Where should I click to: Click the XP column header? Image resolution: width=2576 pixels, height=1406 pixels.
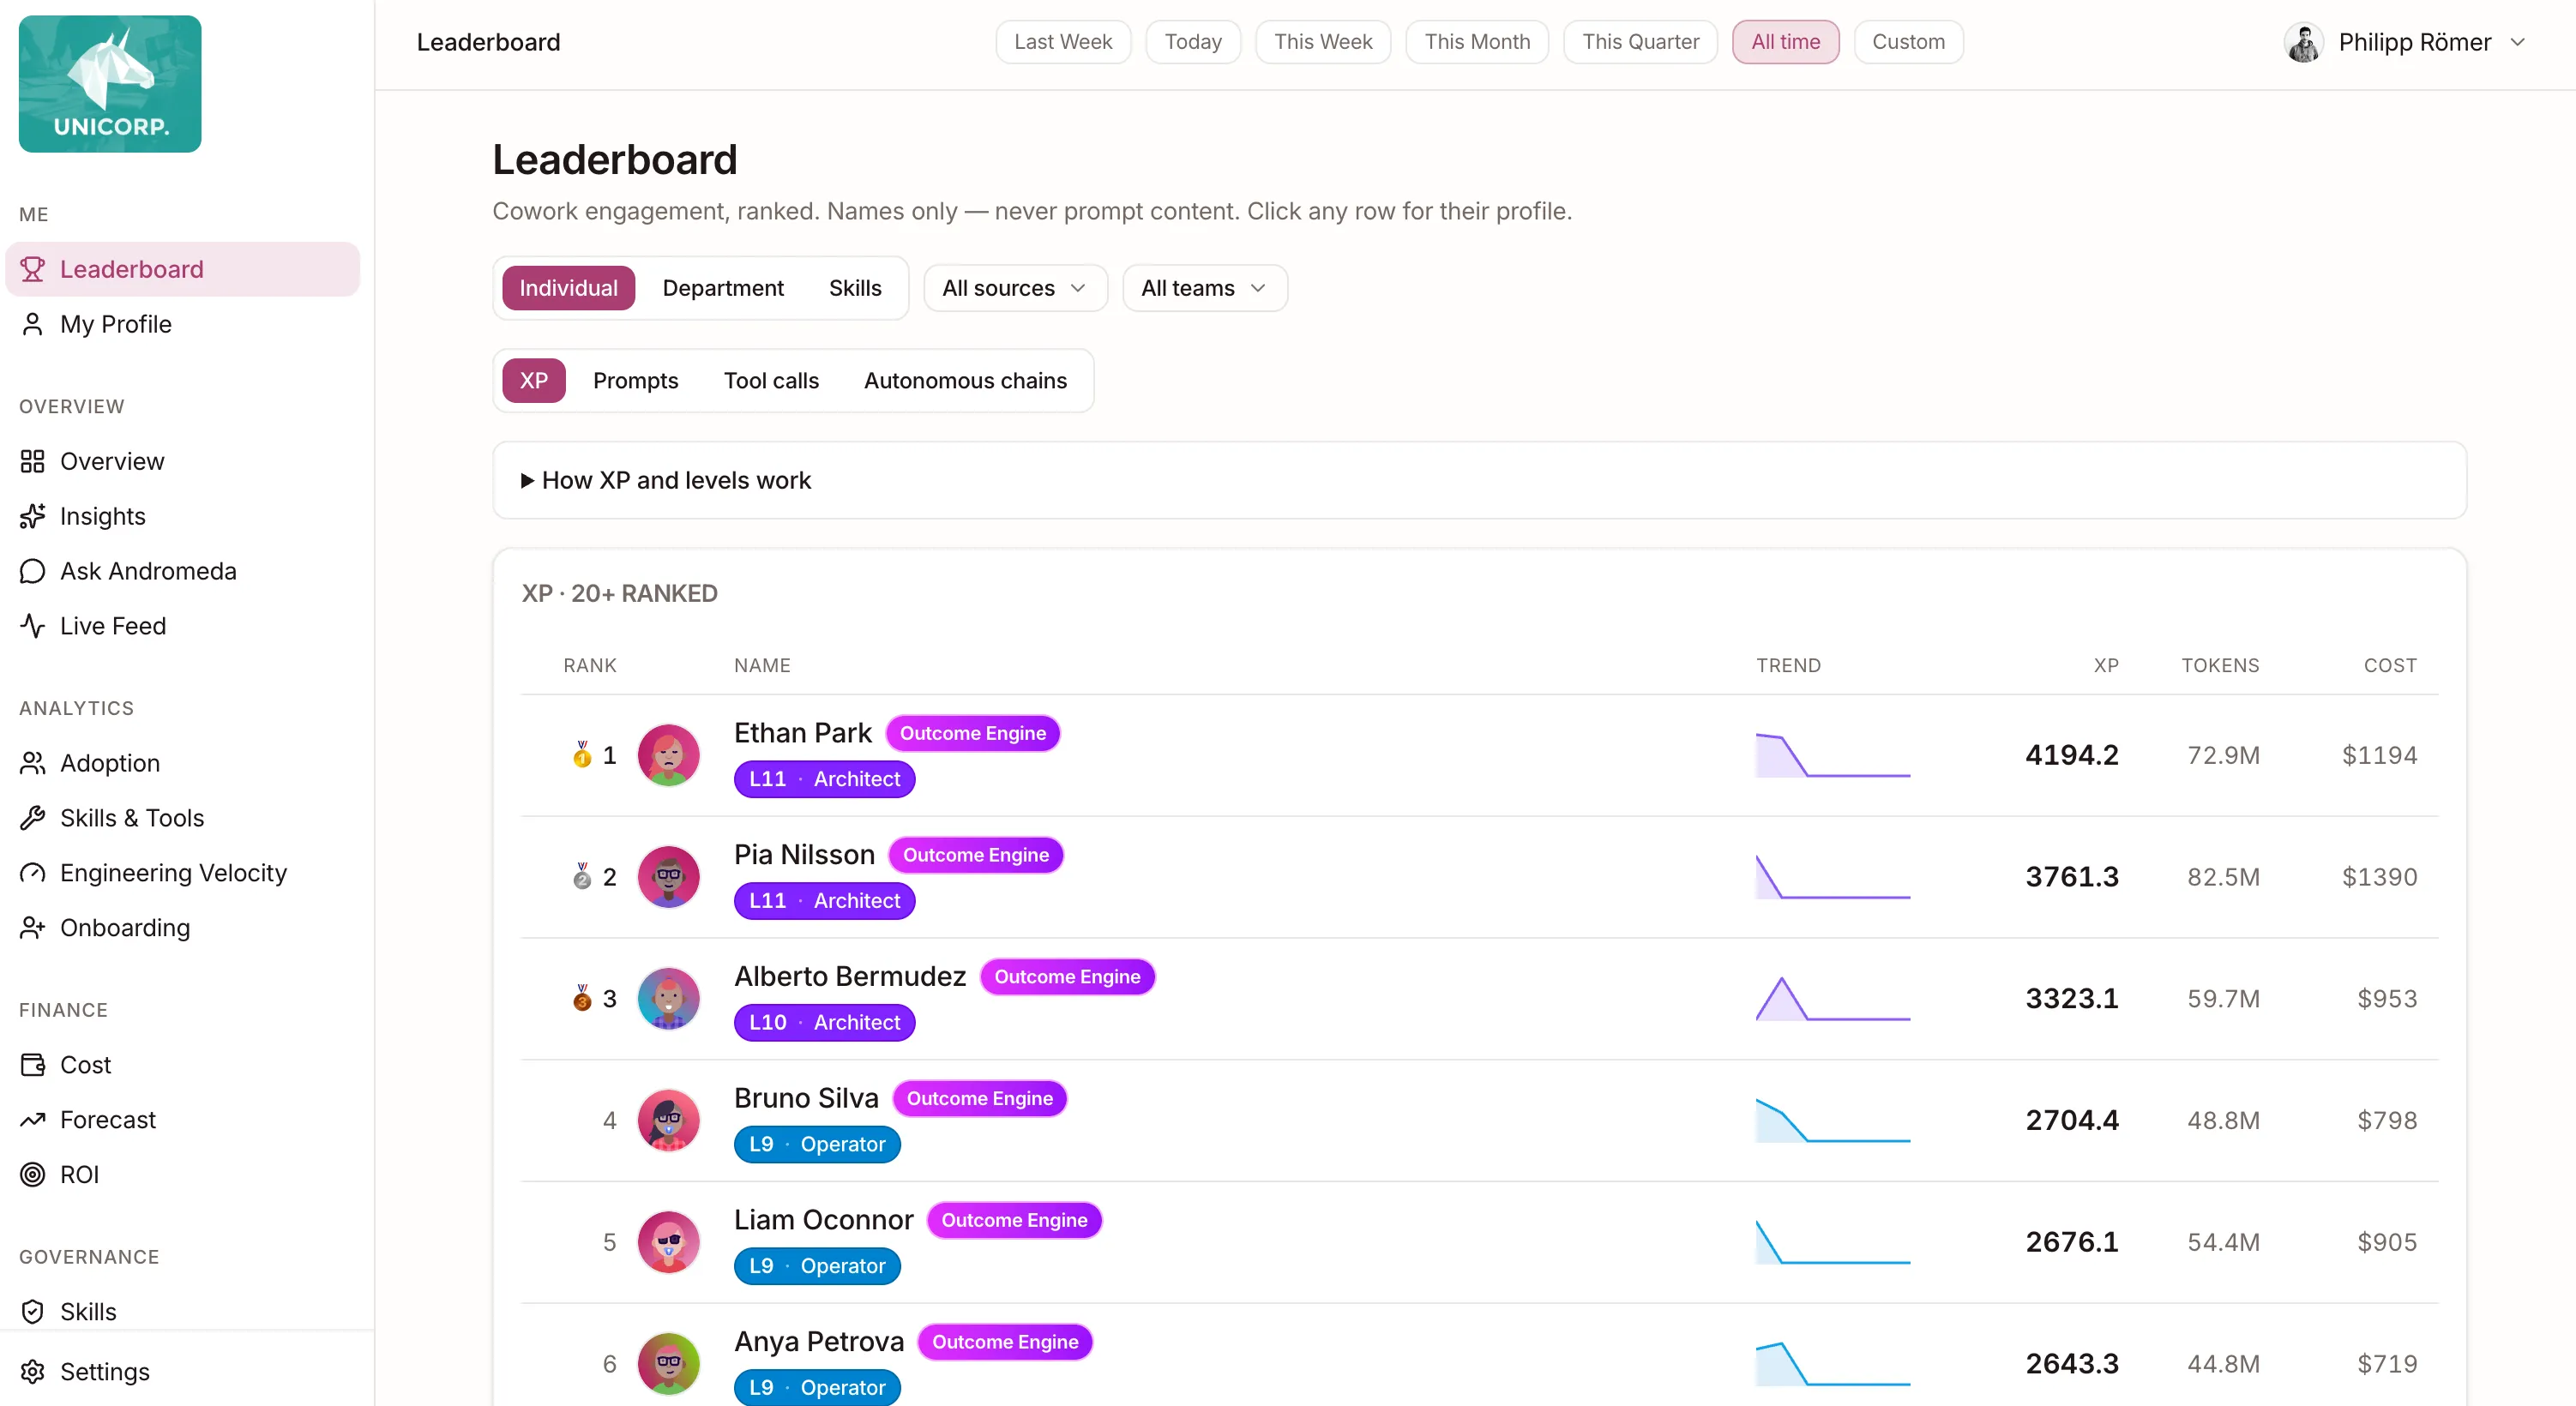point(2106,665)
